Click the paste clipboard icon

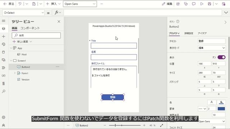click(34, 4)
